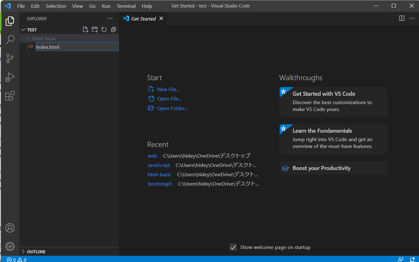The image size is (419, 262).
Task: Toggle Show welcome page on startup
Action: [233, 247]
